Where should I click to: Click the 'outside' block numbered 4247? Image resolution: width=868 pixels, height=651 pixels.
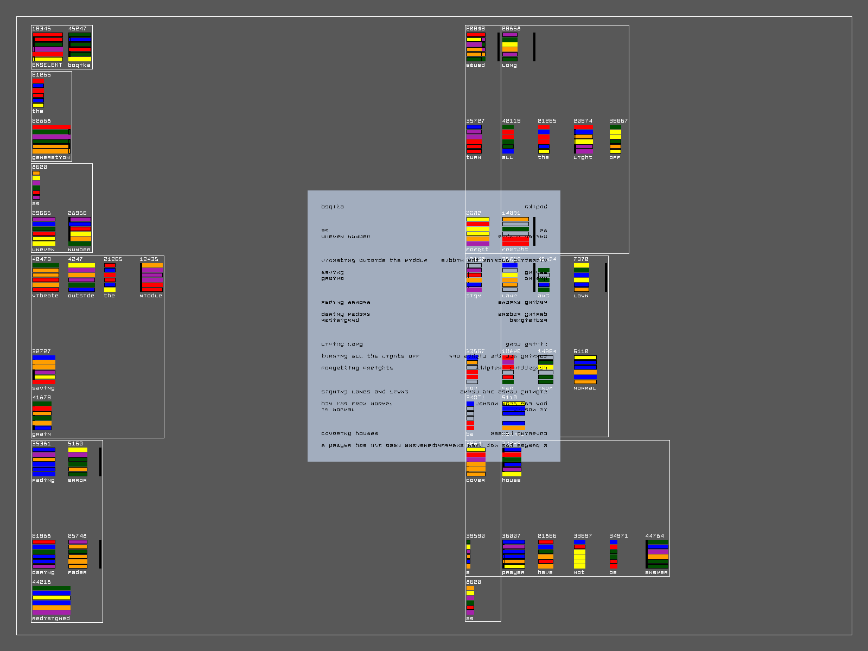(x=81, y=278)
